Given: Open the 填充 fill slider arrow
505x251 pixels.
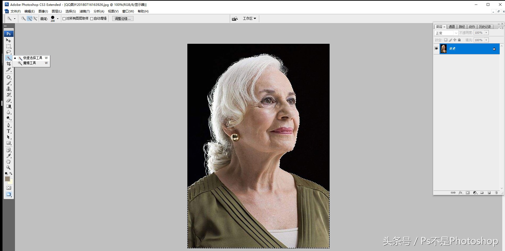Looking at the screenshot, I should (486, 40).
